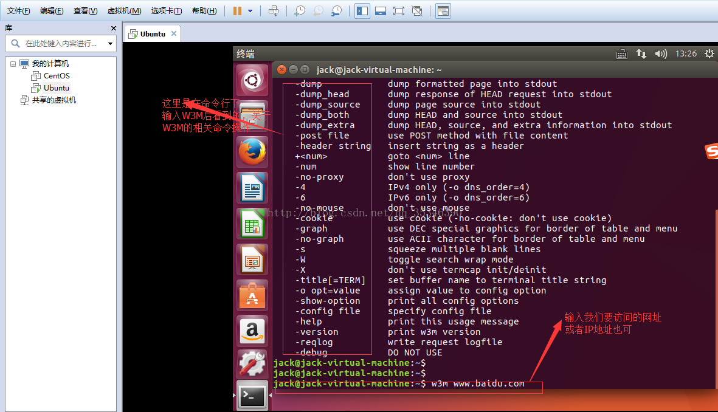
Task: Close the Ubuntu tab
Action: pos(174,33)
